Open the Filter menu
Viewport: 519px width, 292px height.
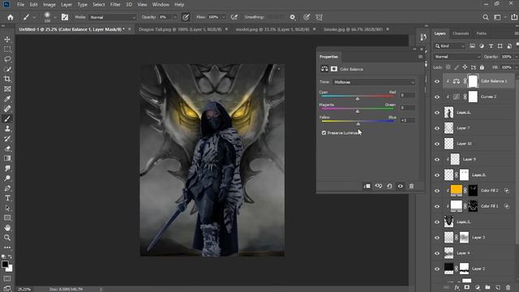(115, 5)
